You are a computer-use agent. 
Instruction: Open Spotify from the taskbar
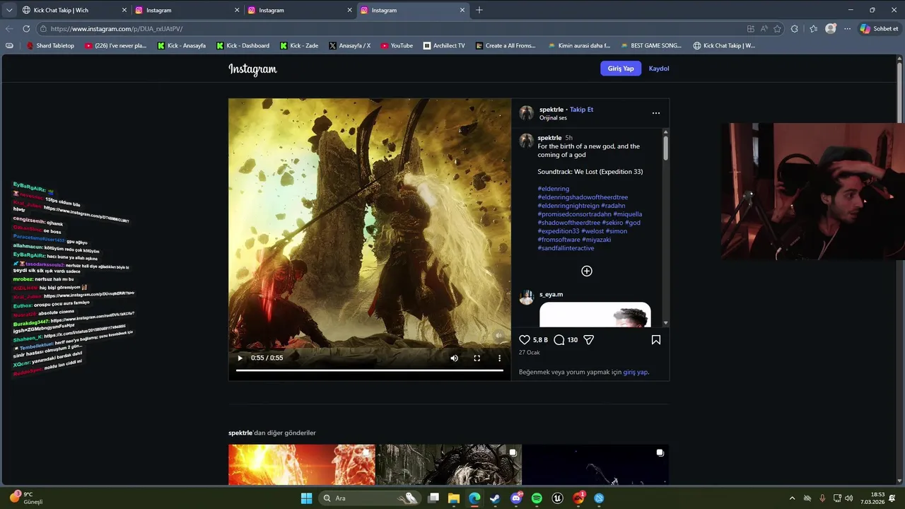pyautogui.click(x=537, y=498)
